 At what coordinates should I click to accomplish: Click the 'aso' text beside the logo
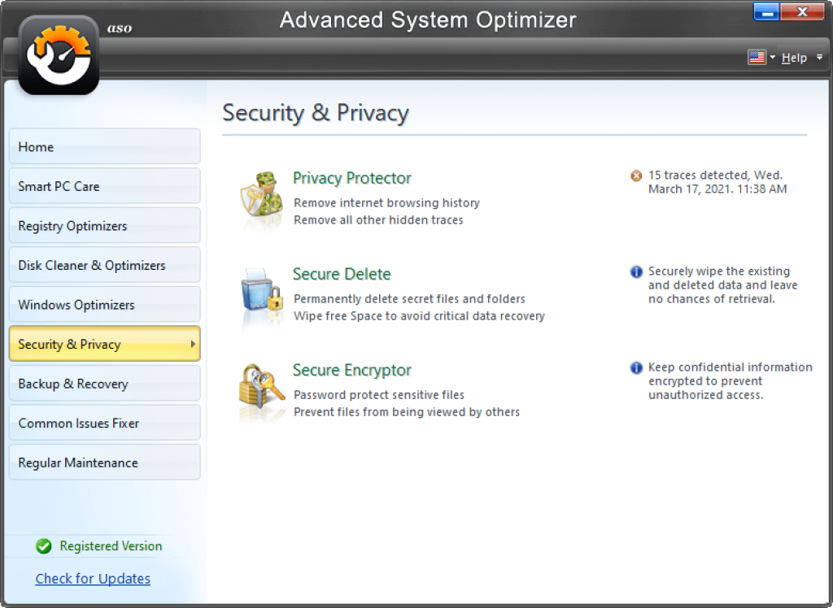[120, 28]
